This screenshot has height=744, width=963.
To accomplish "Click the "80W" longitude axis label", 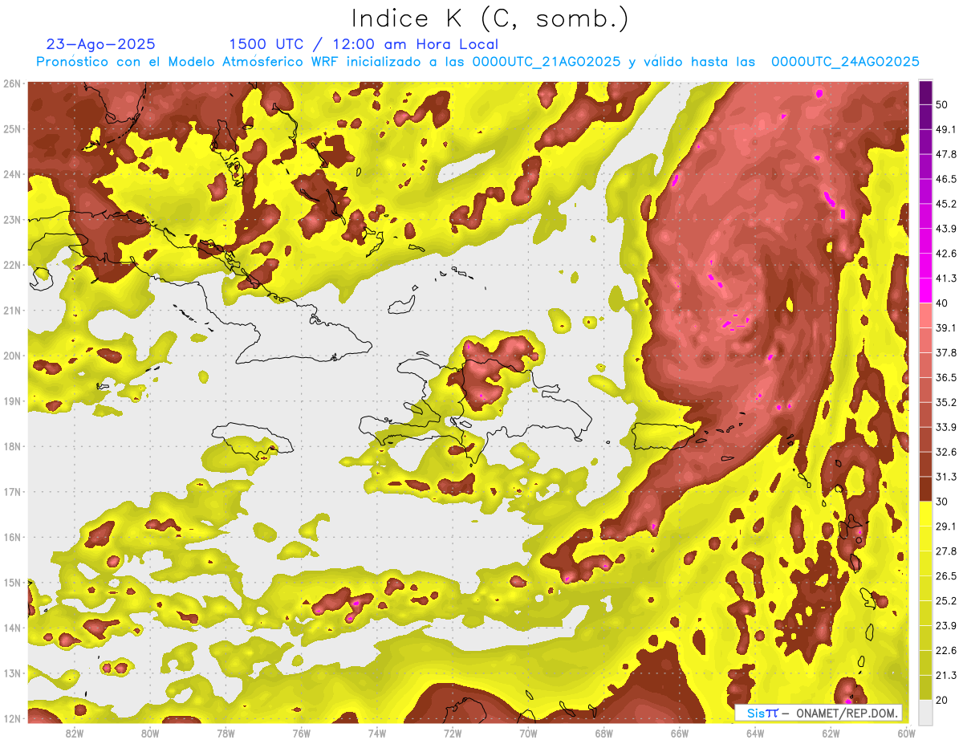I will coord(150,734).
